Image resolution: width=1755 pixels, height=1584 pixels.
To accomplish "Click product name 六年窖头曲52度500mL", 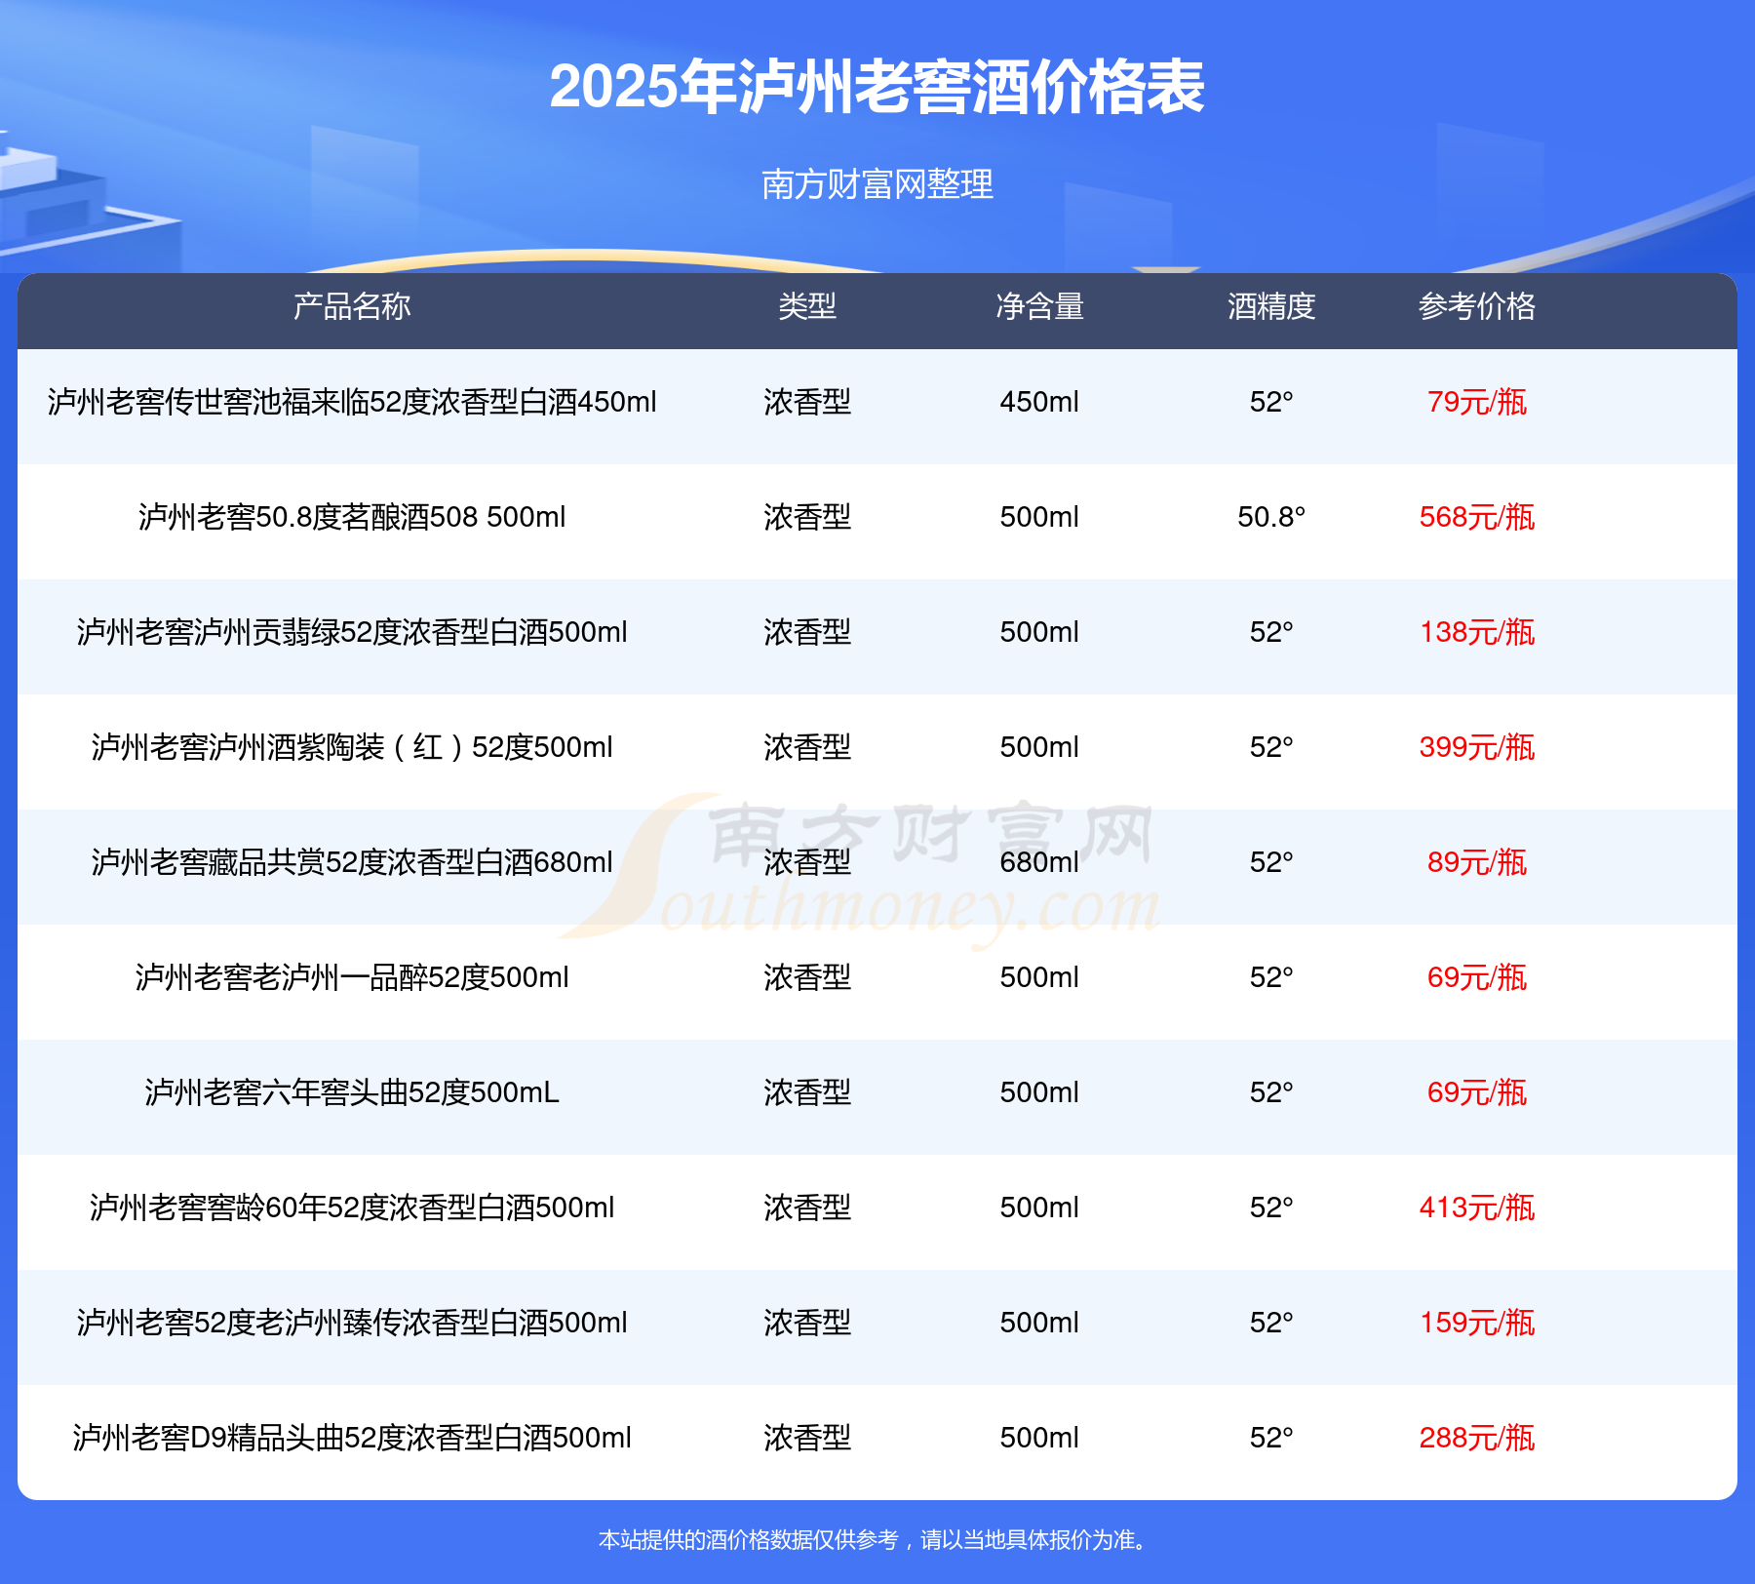I will coord(409,1092).
